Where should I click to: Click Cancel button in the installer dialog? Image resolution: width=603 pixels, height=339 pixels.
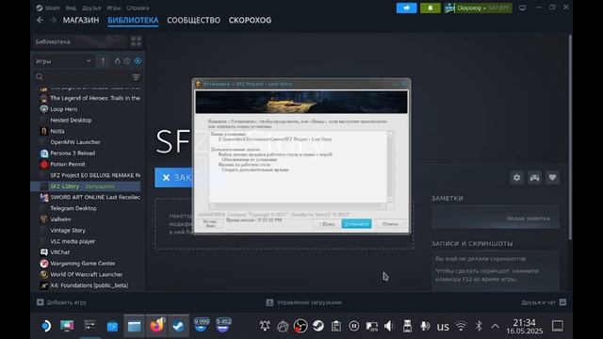click(x=390, y=224)
